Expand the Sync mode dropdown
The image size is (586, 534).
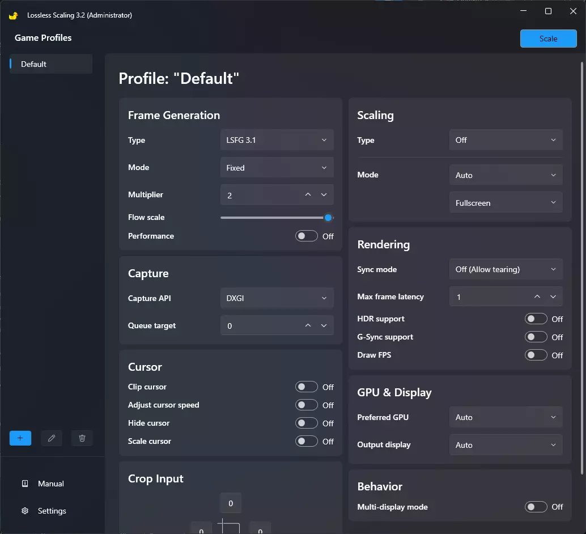coord(506,270)
